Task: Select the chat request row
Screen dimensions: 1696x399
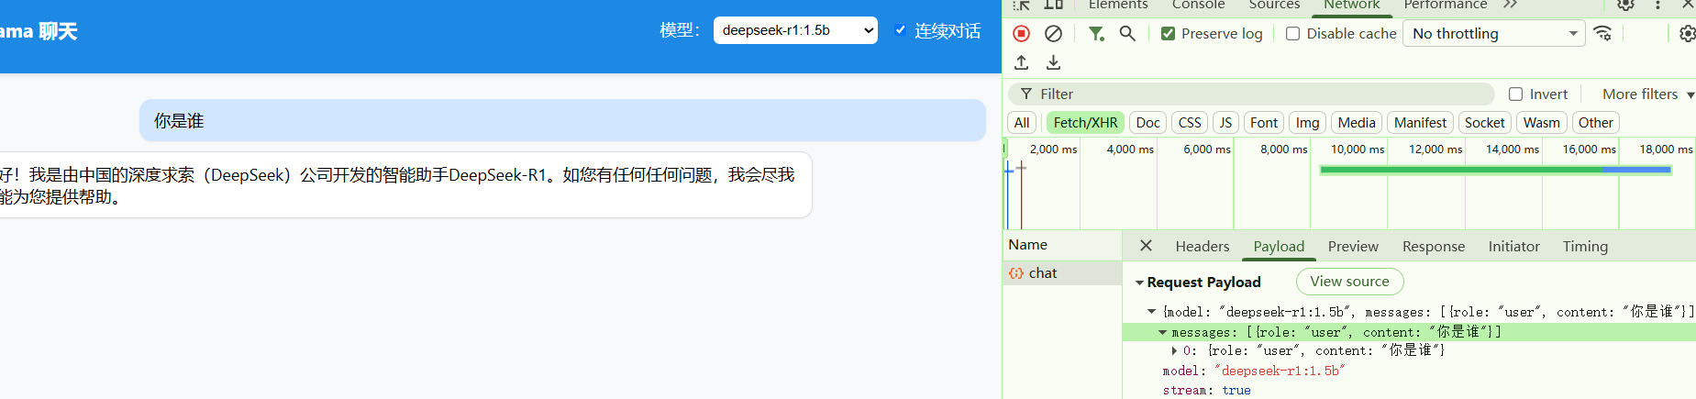Action: coord(1062,273)
